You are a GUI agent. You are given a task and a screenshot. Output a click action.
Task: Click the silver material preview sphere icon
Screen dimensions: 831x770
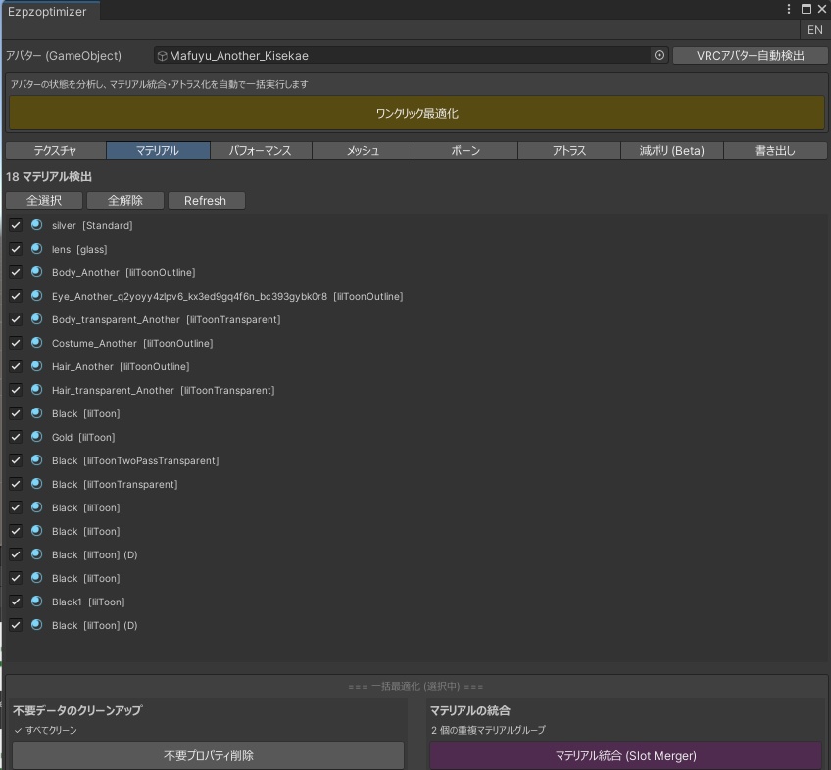click(x=34, y=225)
